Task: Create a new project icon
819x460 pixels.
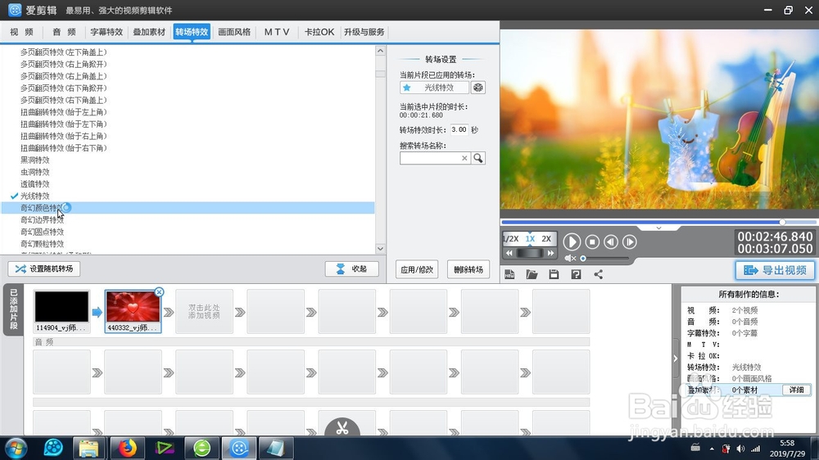Action: pyautogui.click(x=509, y=274)
